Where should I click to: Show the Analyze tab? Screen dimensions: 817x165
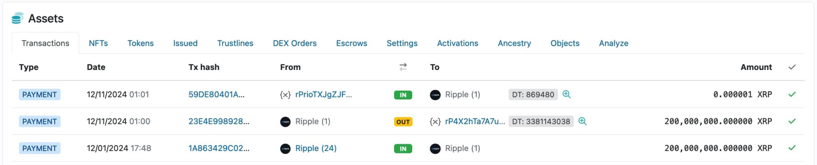pyautogui.click(x=613, y=43)
